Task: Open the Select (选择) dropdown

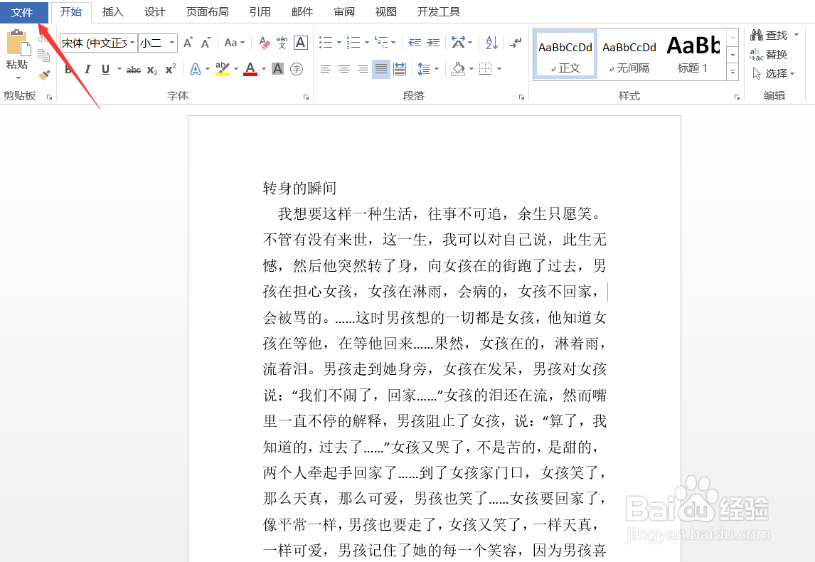Action: click(774, 74)
